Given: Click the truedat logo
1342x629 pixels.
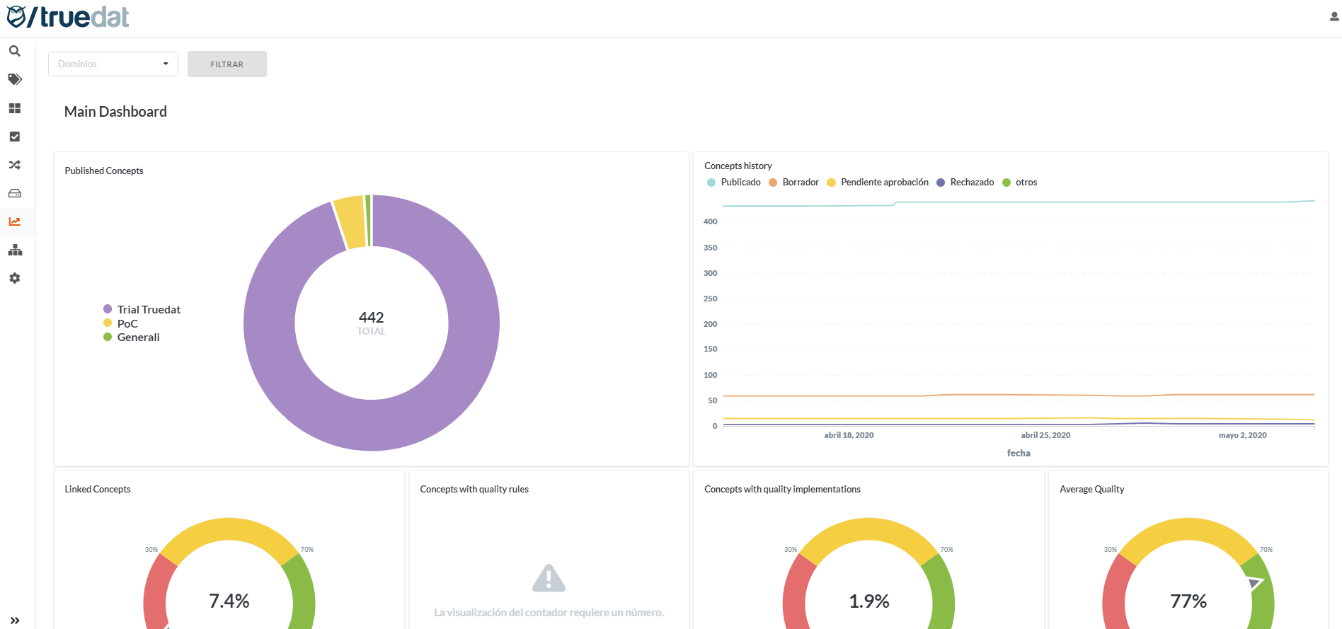Looking at the screenshot, I should pyautogui.click(x=68, y=17).
